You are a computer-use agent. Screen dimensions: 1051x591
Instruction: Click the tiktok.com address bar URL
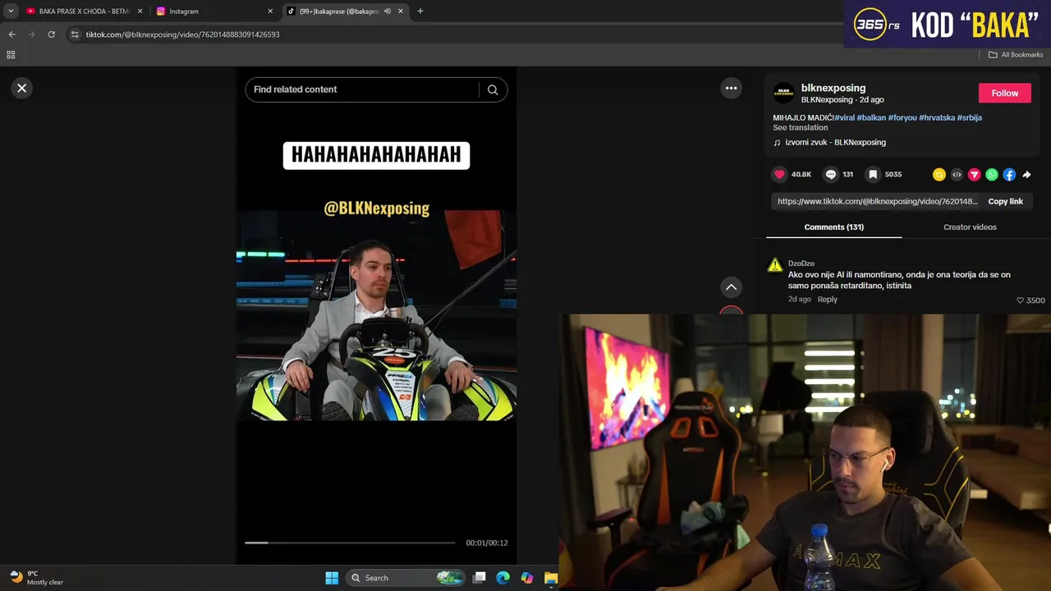(x=182, y=34)
